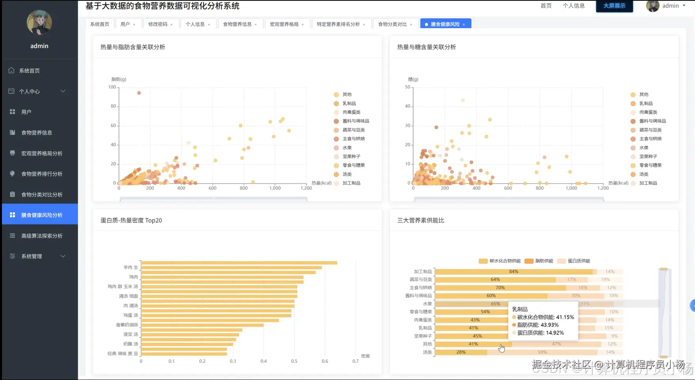The height and width of the screenshot is (380, 695).
Task: Click the data zoom slider under 热量与脂肪 chart
Action: coord(213,199)
